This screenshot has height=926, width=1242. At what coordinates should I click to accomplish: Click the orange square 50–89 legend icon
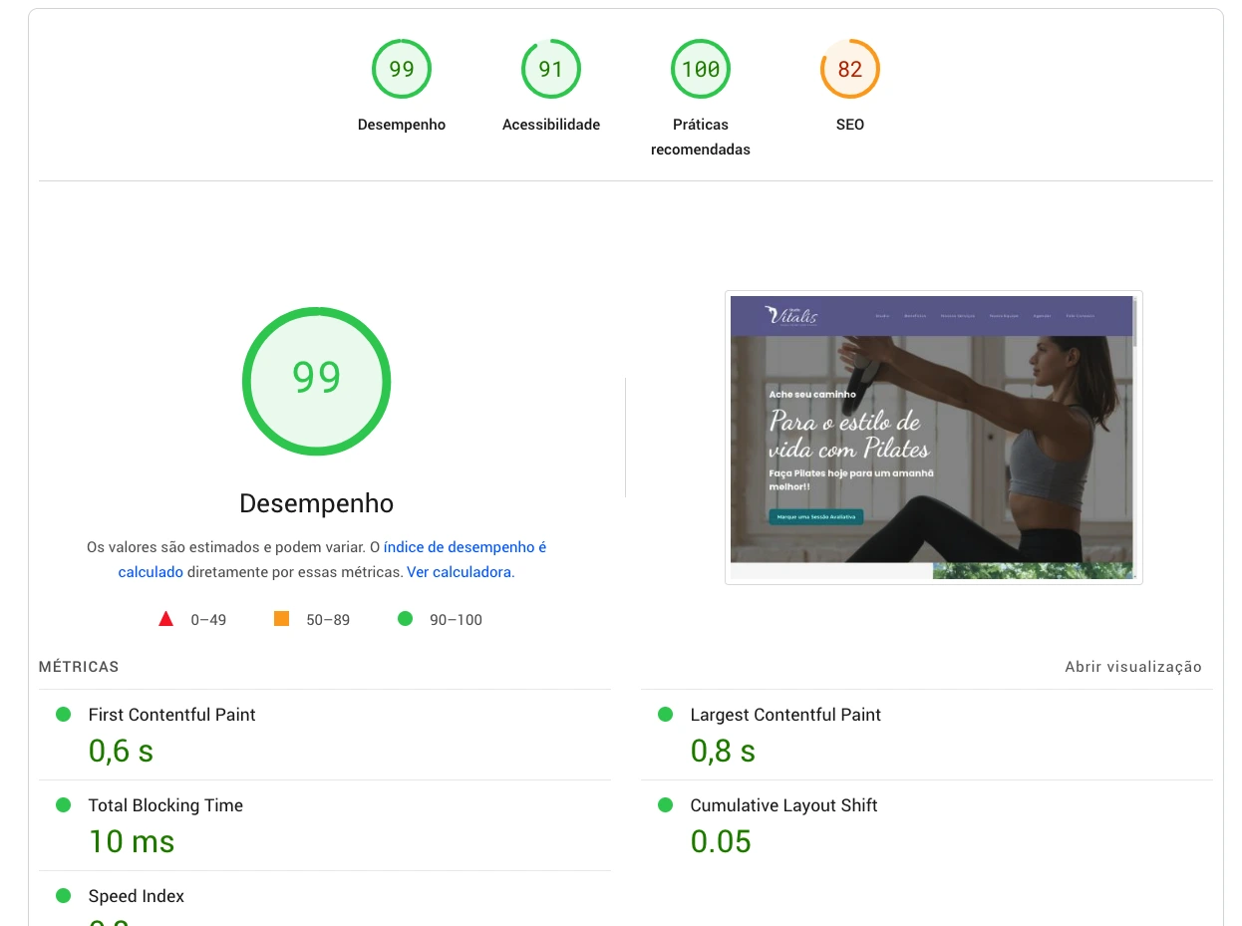pos(281,619)
